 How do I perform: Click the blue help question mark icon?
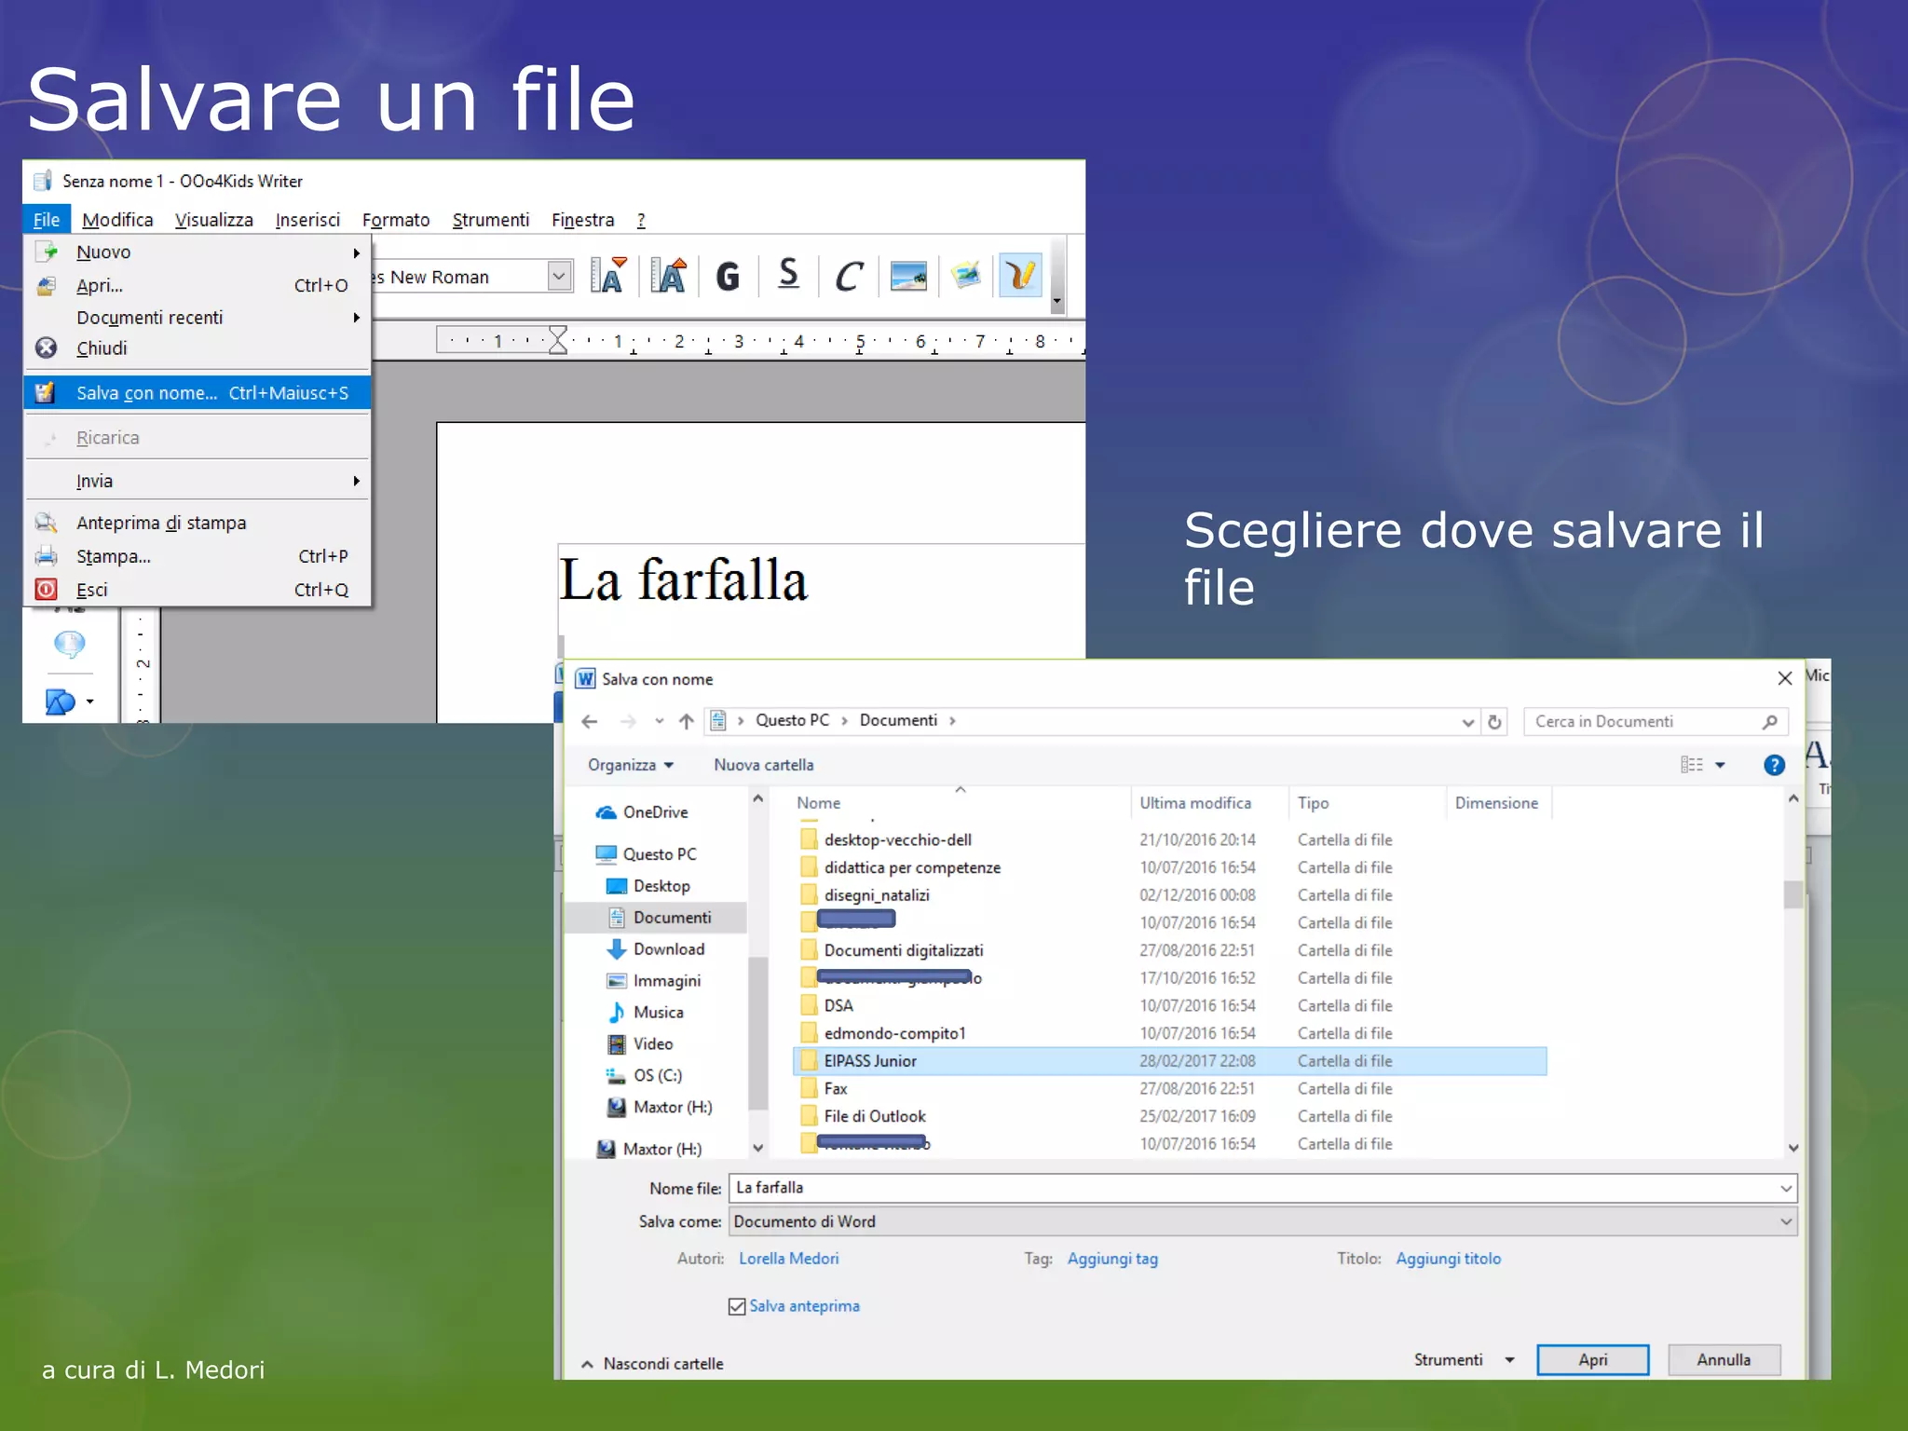click(x=1774, y=765)
